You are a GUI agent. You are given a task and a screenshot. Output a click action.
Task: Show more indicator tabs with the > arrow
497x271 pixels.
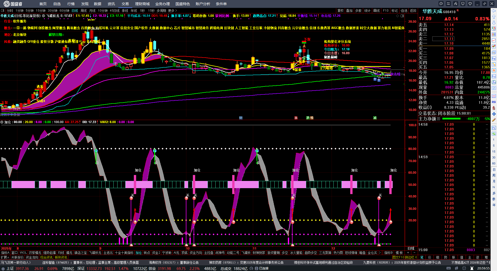pyautogui.click(x=380, y=253)
